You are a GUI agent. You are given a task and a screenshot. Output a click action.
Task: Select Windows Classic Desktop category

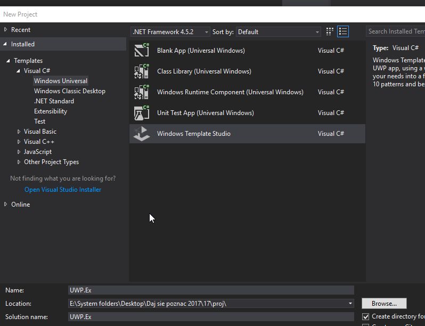click(70, 91)
